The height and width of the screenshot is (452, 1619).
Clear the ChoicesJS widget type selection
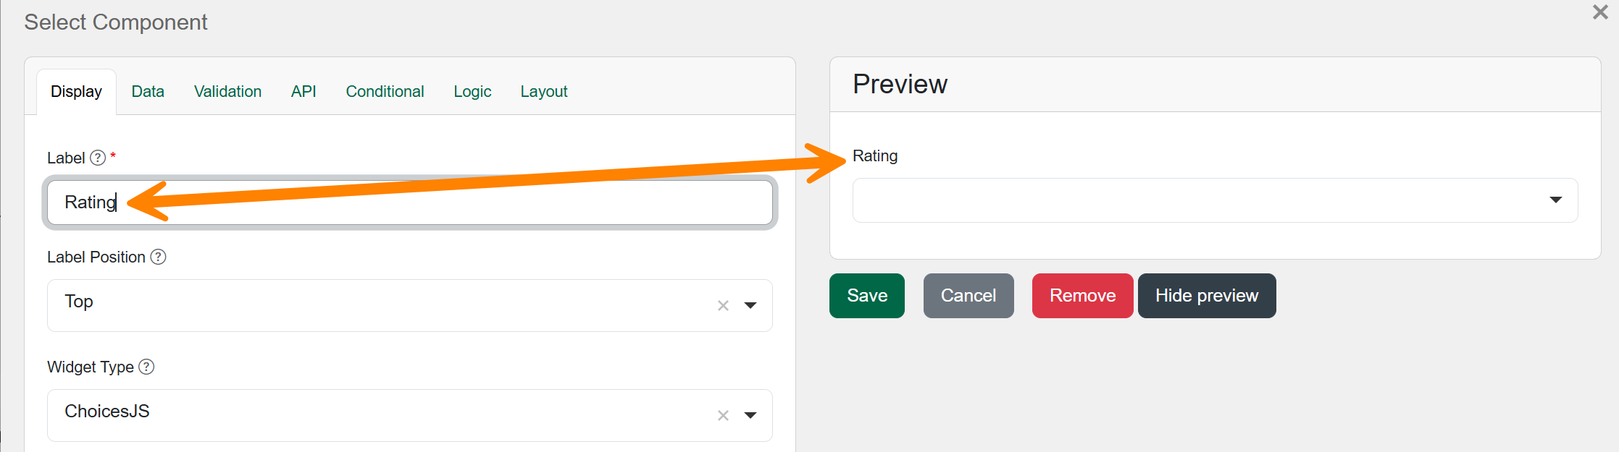[723, 416]
